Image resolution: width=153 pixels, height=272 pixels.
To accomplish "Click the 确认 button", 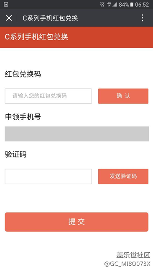I will [x=123, y=96].
